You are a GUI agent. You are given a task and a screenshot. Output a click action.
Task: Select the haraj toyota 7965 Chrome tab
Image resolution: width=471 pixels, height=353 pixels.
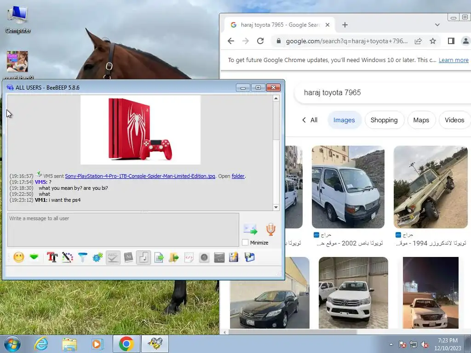(279, 25)
